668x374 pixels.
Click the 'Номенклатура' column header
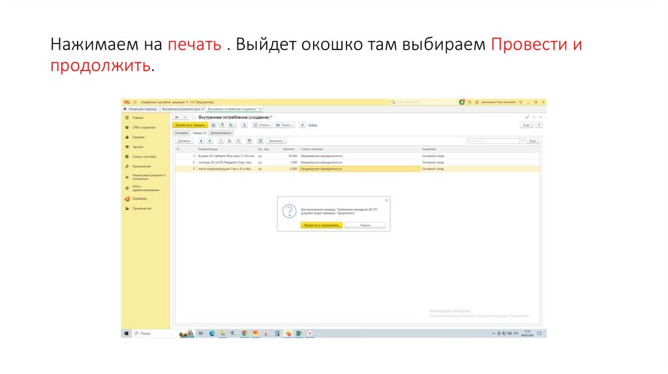click(x=226, y=149)
